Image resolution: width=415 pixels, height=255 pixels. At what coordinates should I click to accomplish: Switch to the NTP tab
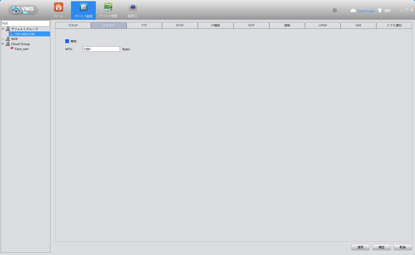251,25
